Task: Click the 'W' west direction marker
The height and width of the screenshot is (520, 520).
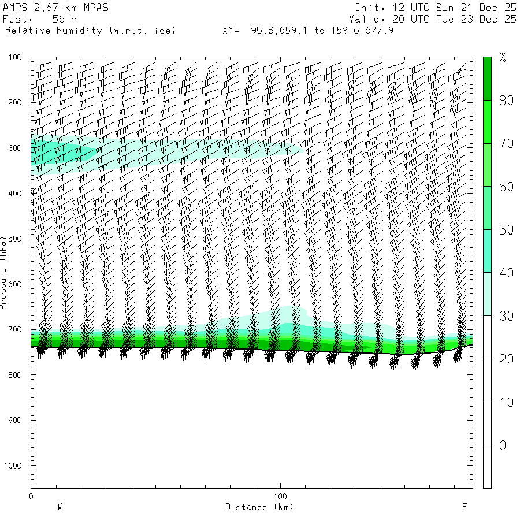Action: point(60,507)
